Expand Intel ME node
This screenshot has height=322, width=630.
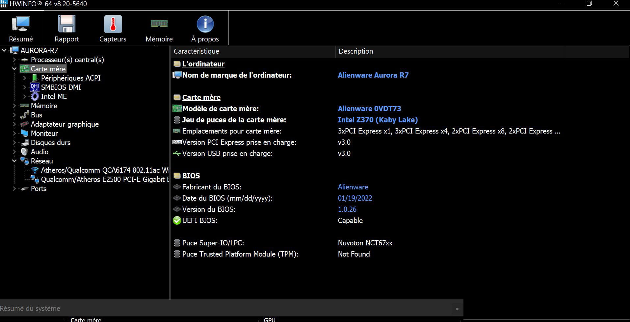click(24, 96)
